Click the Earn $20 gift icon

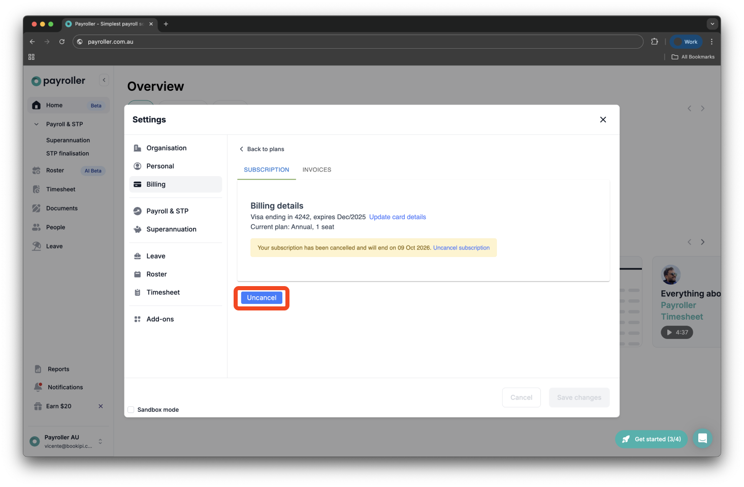pyautogui.click(x=38, y=406)
